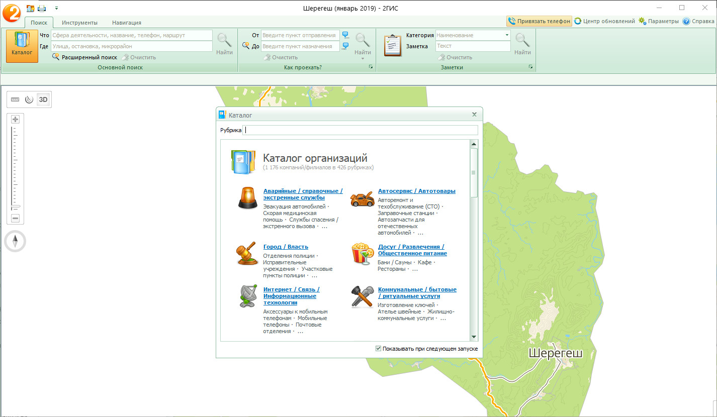Open Расширенный поиск advanced search
The height and width of the screenshot is (417, 717).
coord(84,57)
